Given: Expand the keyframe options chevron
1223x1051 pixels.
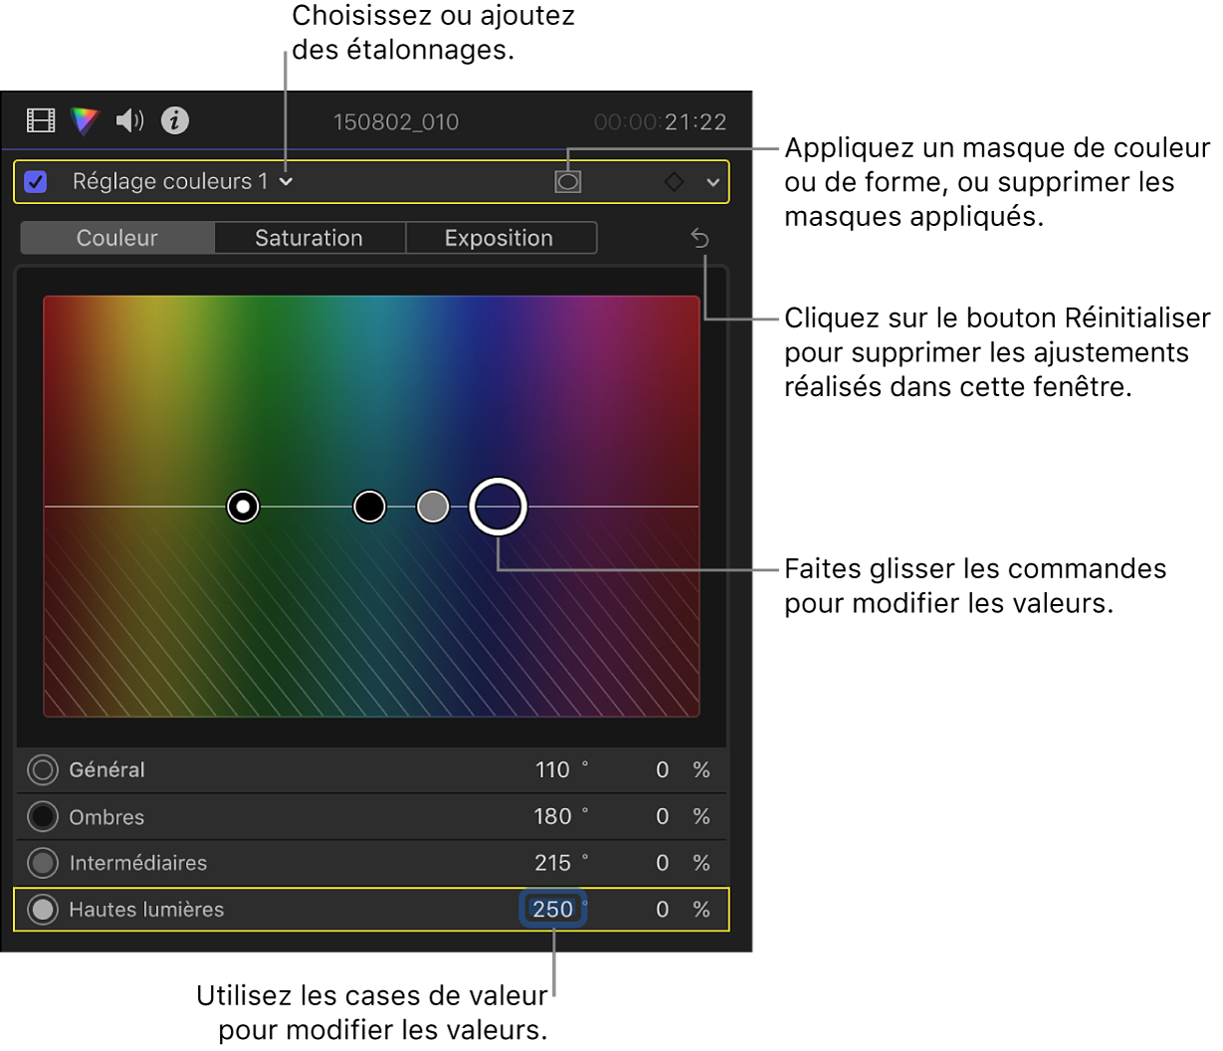Looking at the screenshot, I should [x=713, y=182].
